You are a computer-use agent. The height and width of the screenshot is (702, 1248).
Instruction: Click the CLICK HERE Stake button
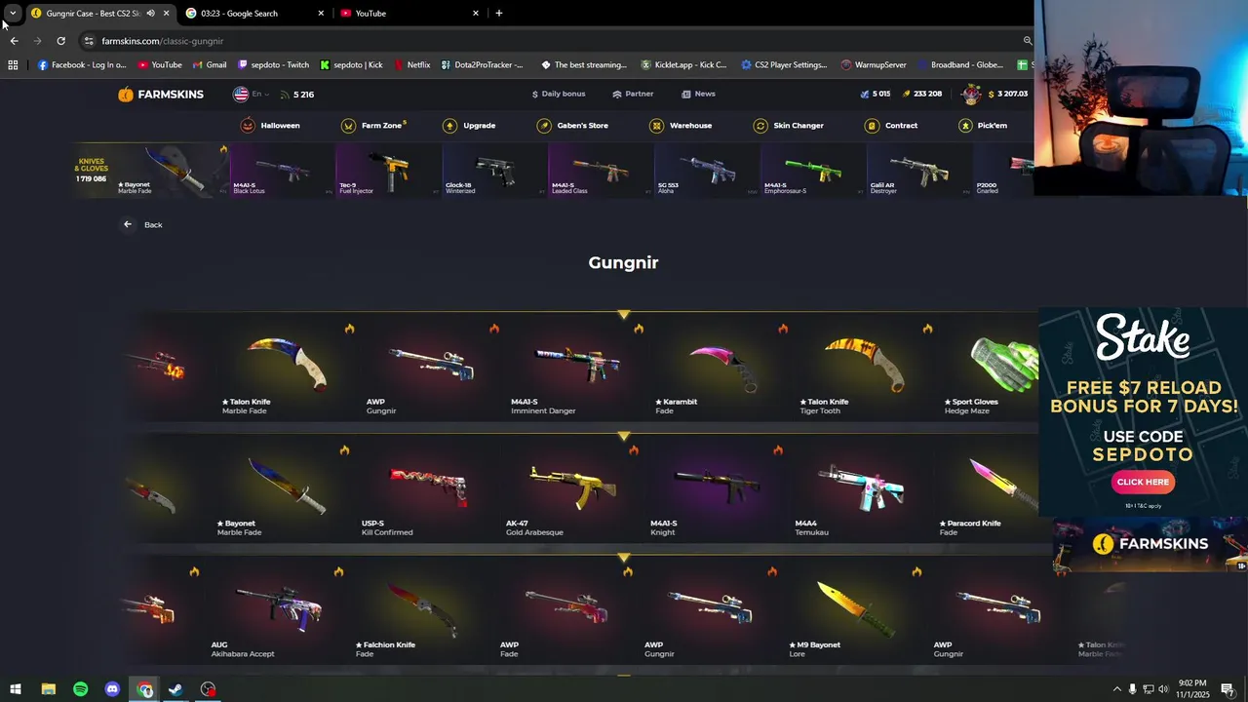pos(1143,482)
